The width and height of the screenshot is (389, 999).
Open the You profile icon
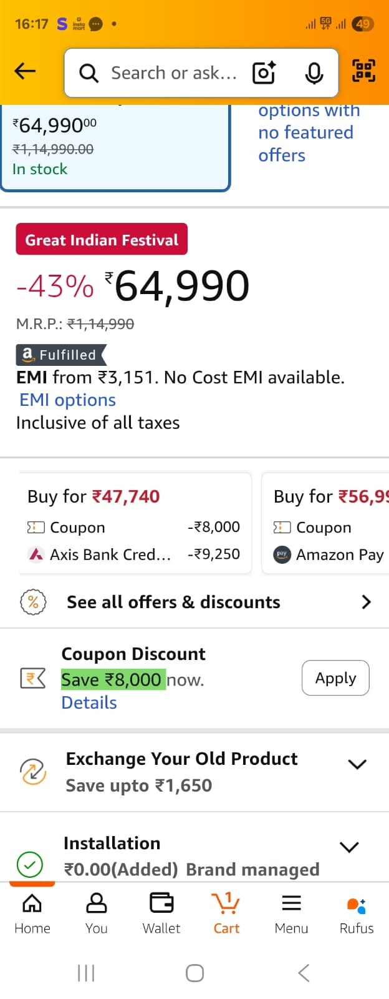97,914
